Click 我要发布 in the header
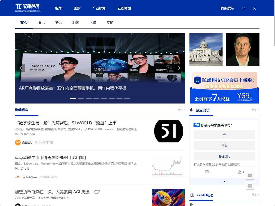Image resolution: width=275 pixels, height=206 pixels. coord(227,8)
